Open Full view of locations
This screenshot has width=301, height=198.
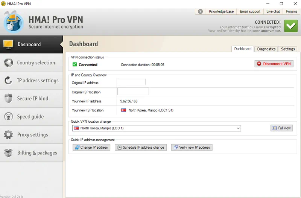point(281,128)
